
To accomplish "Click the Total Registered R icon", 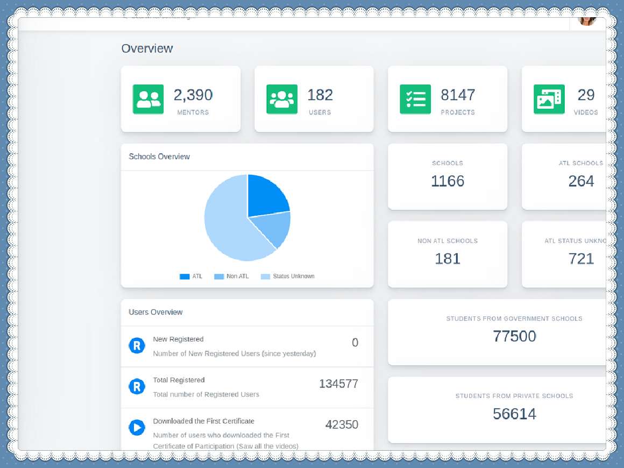I will 137,386.
